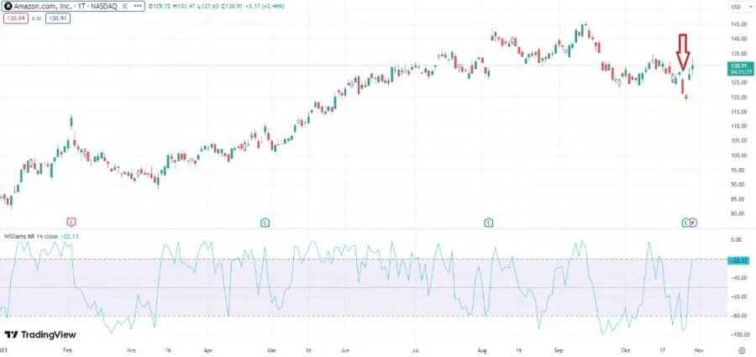Click the 0.02 spread value
This screenshot has width=756, height=357.
tap(37, 18)
